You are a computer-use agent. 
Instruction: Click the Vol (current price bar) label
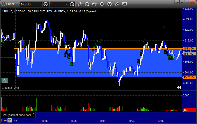(17, 115)
